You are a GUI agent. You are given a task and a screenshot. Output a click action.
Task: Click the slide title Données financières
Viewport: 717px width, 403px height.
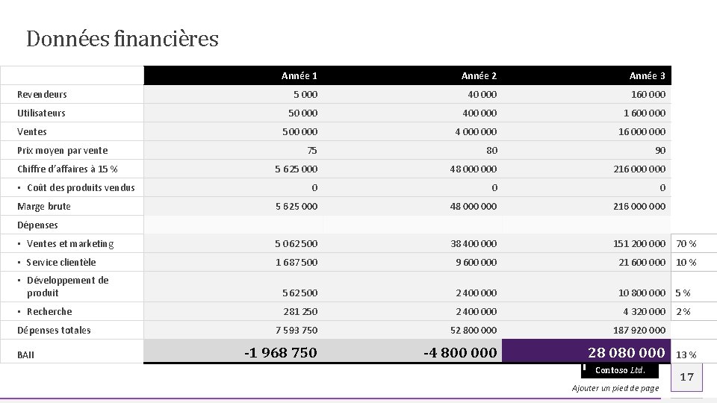coord(122,39)
